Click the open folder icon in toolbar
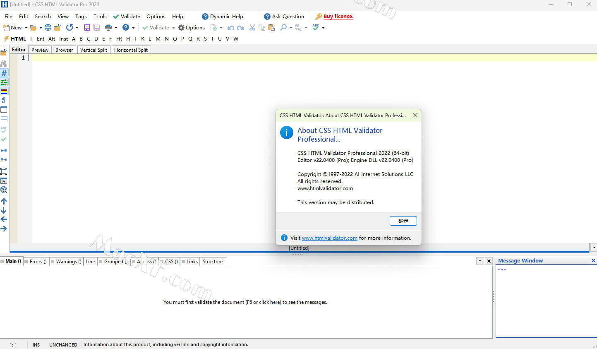 (x=33, y=28)
